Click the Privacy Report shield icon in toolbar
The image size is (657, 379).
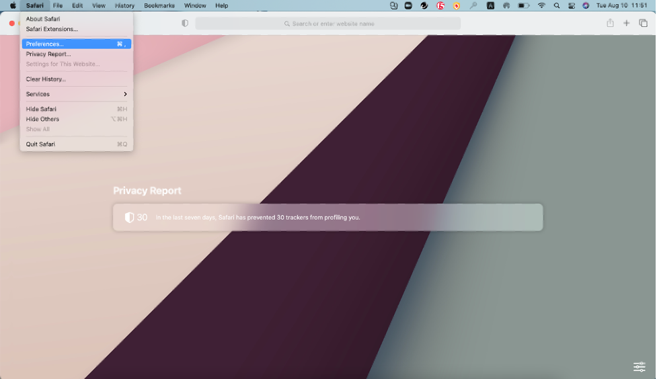(185, 24)
